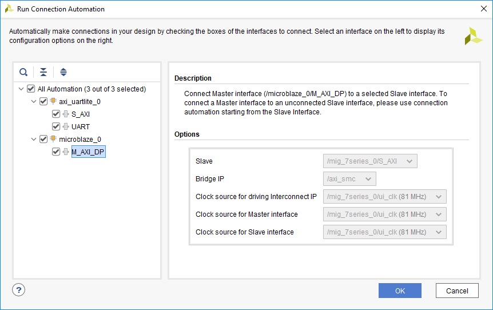Screen dimensions: 493x310
Task: Open help with the question mark icon
Action: (x=19, y=290)
